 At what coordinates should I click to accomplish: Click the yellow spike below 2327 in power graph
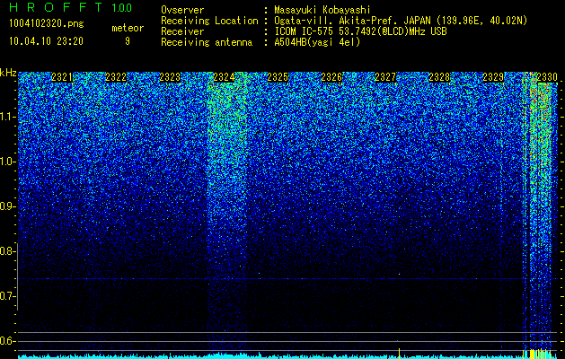tap(399, 353)
